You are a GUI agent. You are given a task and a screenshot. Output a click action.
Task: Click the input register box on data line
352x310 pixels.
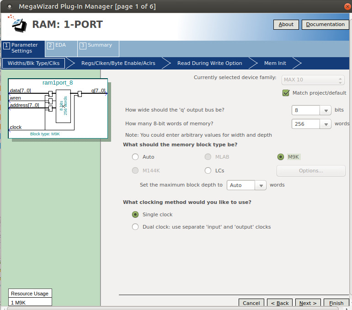[50, 94]
